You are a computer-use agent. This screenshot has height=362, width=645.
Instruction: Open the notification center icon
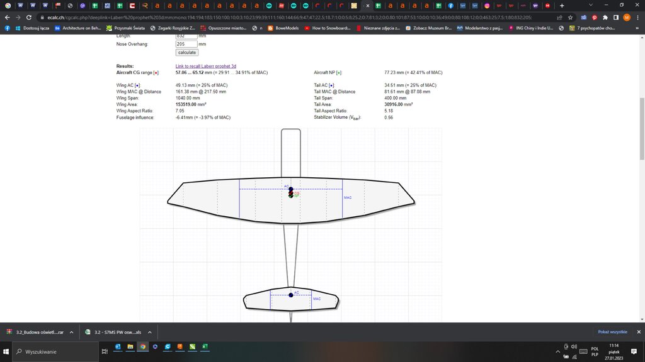635,351
